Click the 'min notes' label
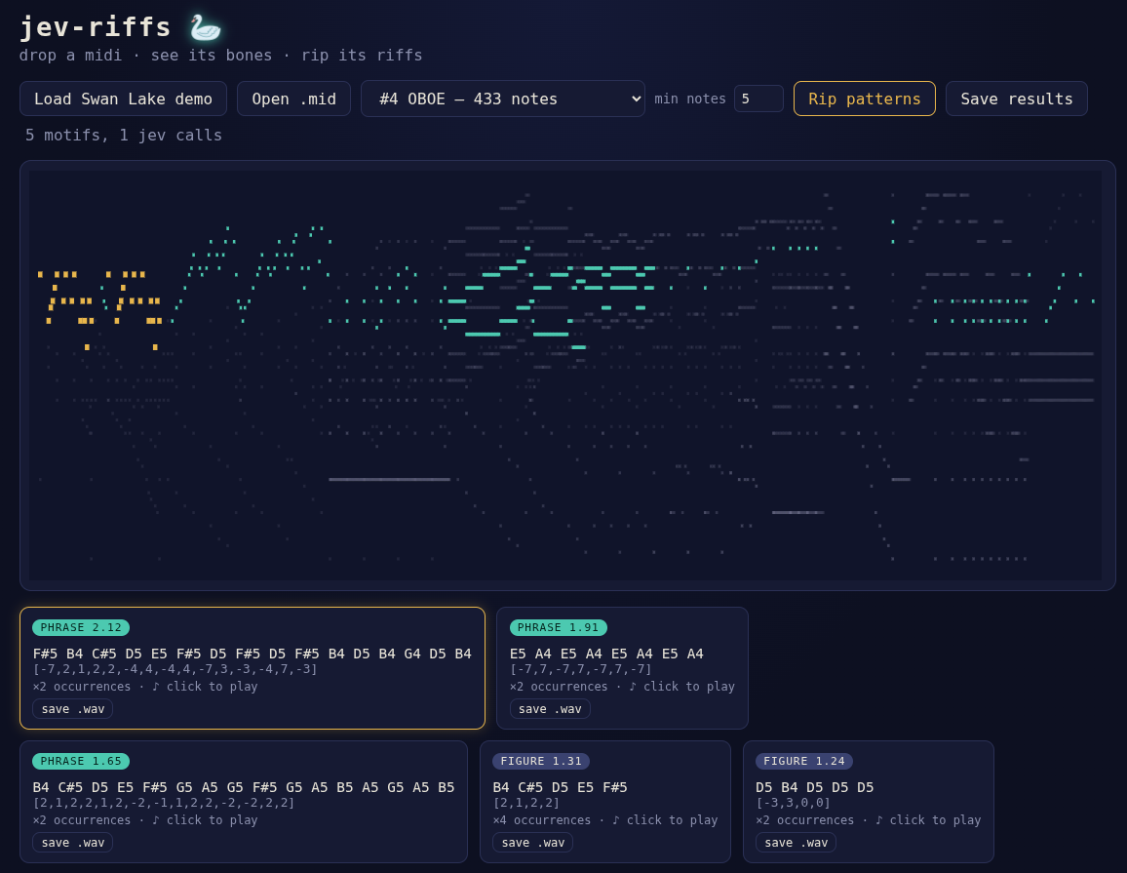This screenshot has height=873, width=1127. tap(690, 99)
